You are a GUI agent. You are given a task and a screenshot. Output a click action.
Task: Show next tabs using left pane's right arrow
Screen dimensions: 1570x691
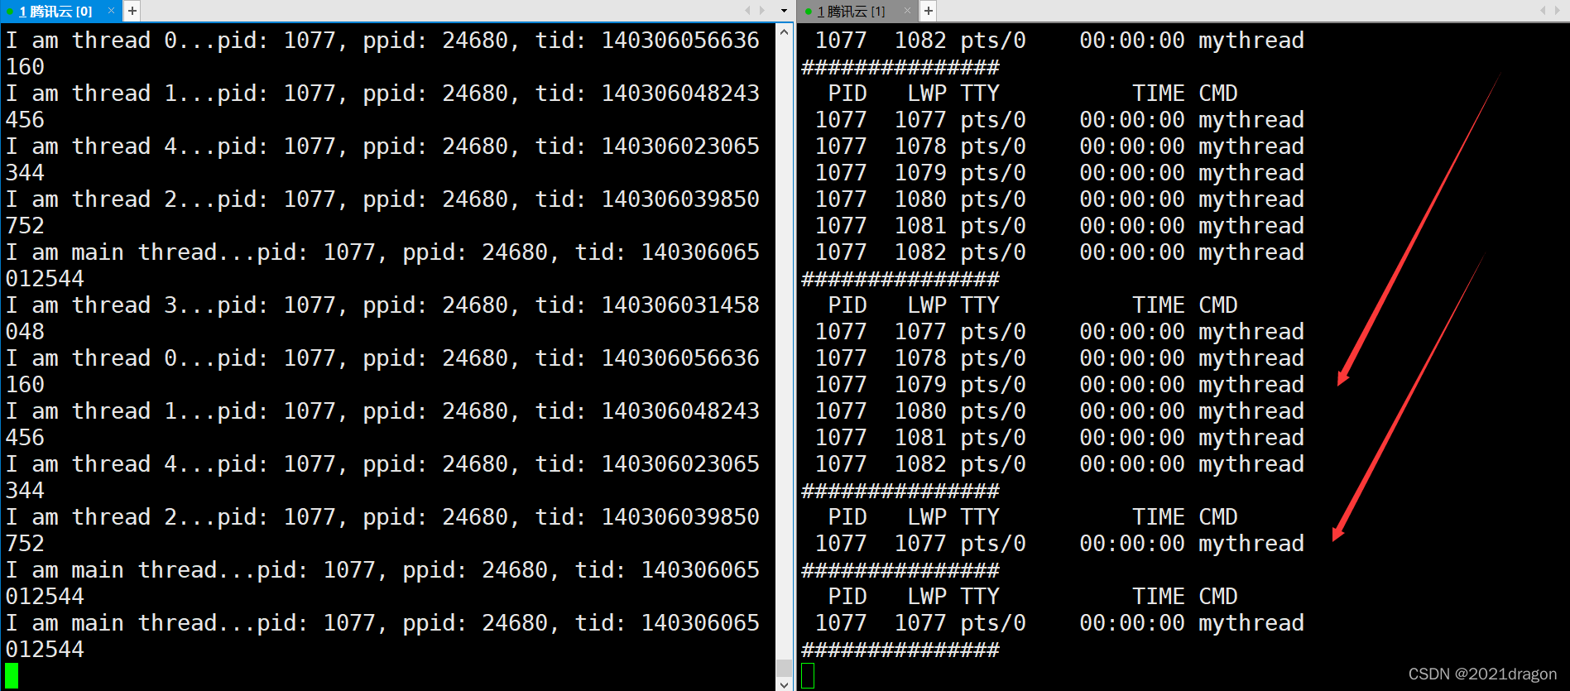click(762, 11)
